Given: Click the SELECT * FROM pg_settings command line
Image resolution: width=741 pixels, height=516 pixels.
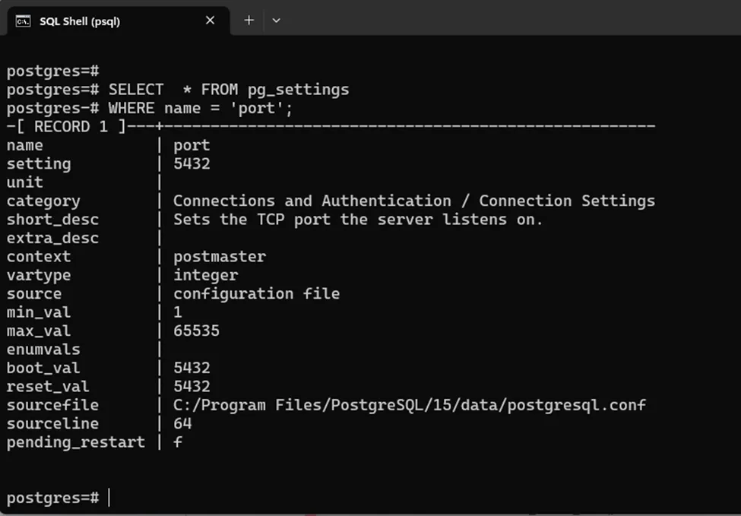Looking at the screenshot, I should (228, 90).
